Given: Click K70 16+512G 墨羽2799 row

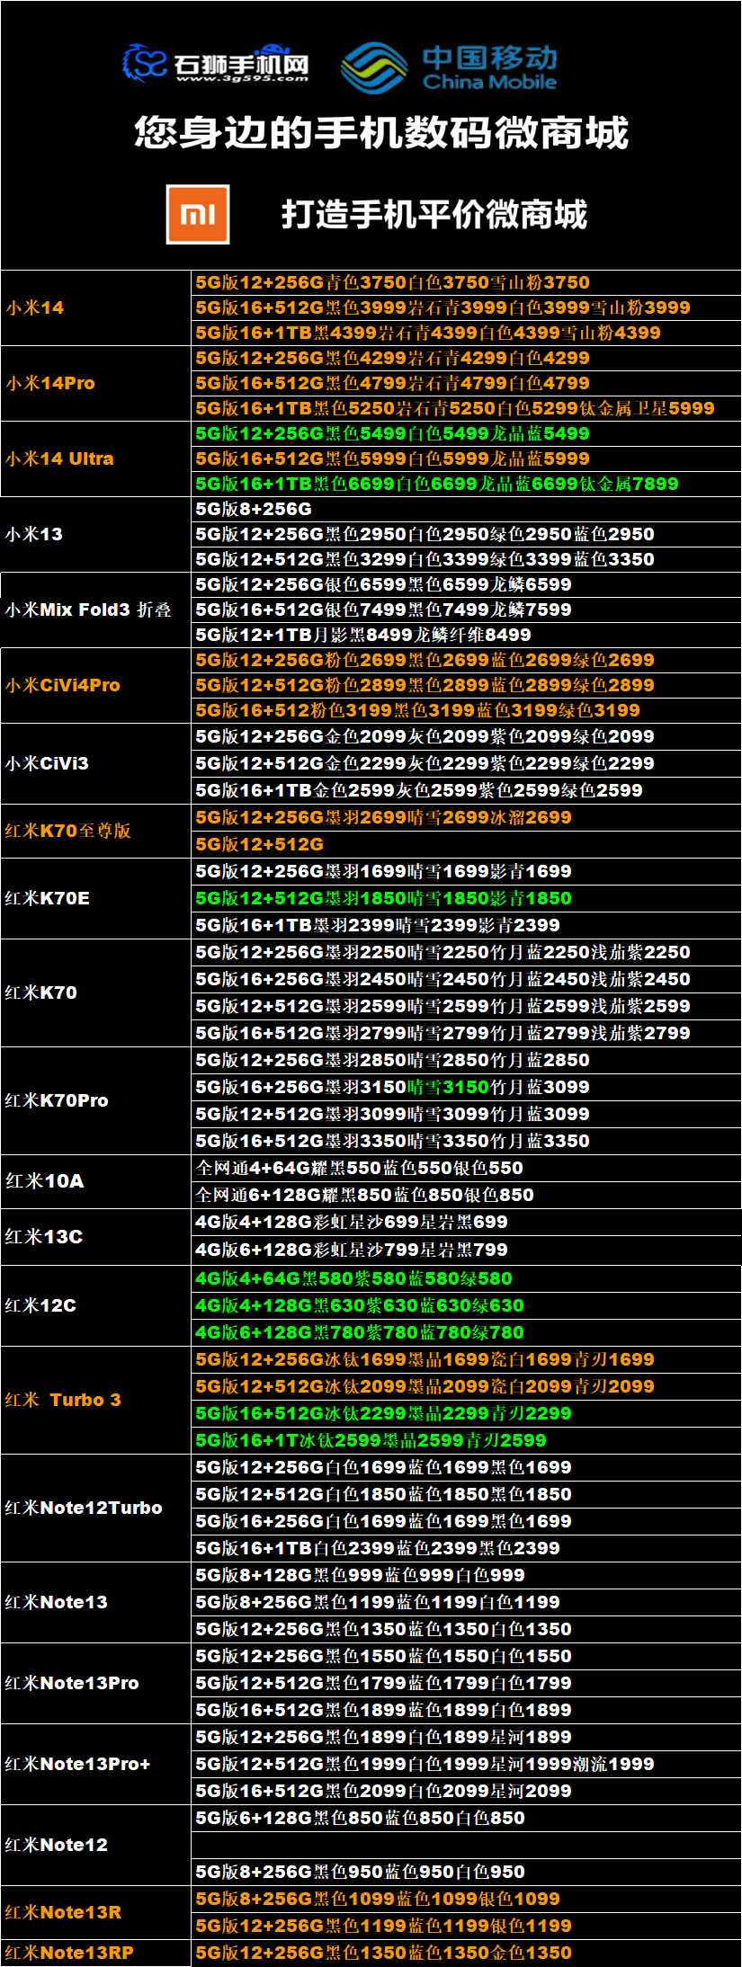Looking at the screenshot, I should point(467,1033).
